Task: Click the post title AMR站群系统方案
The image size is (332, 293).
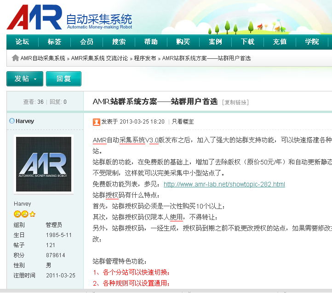Action: tap(155, 101)
